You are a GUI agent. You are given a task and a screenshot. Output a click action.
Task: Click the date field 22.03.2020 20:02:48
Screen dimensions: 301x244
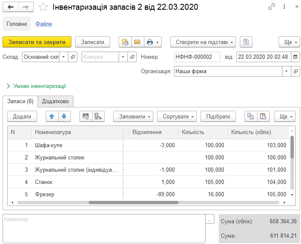264,57
